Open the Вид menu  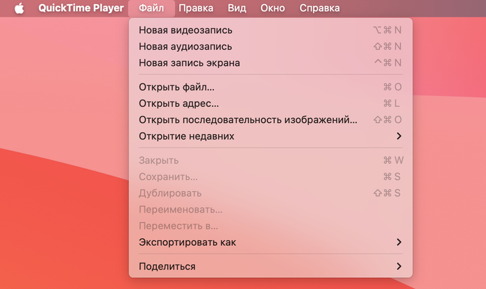237,8
